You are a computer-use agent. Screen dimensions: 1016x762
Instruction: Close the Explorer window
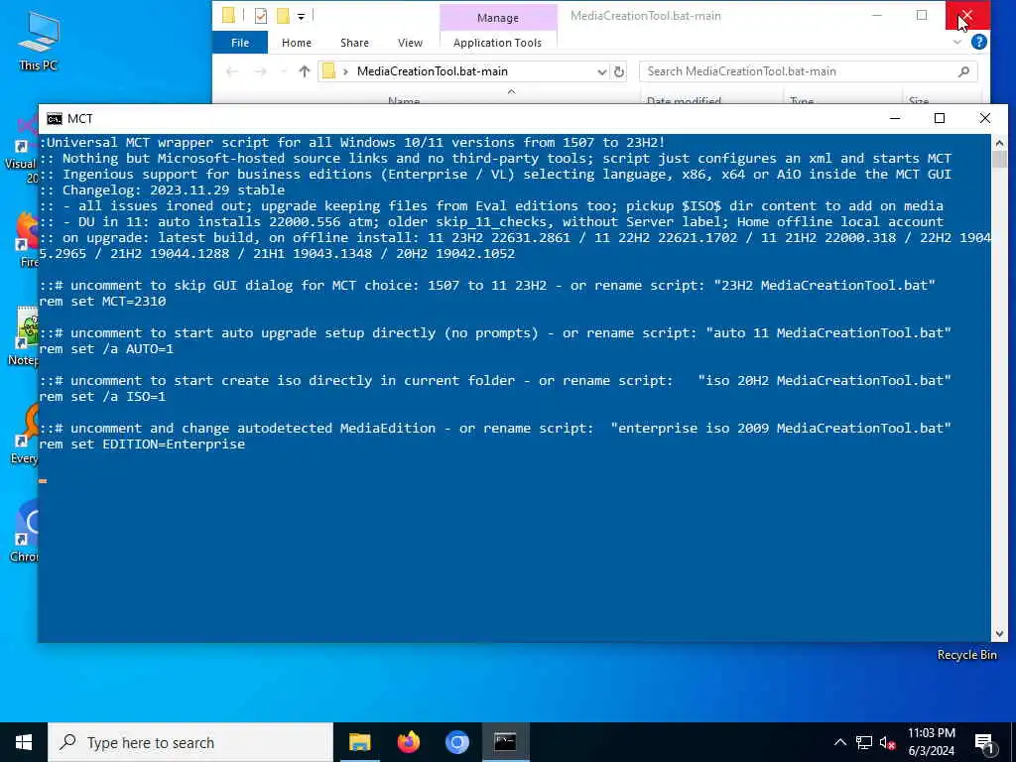click(x=966, y=15)
